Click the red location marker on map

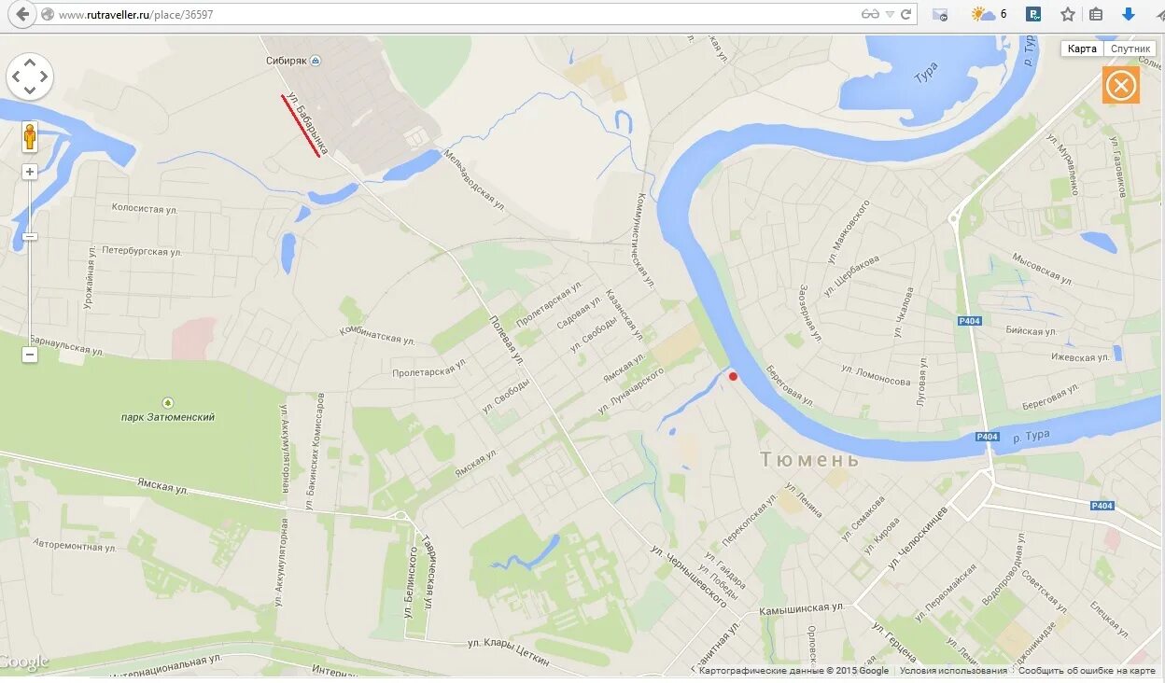click(x=733, y=376)
